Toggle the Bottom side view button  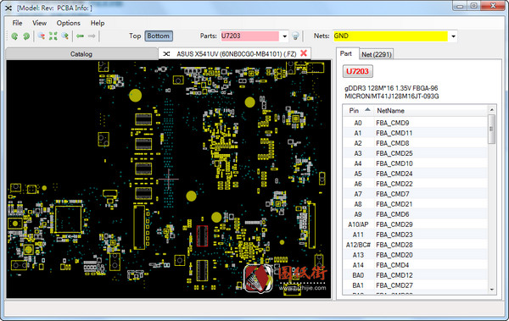tap(159, 36)
